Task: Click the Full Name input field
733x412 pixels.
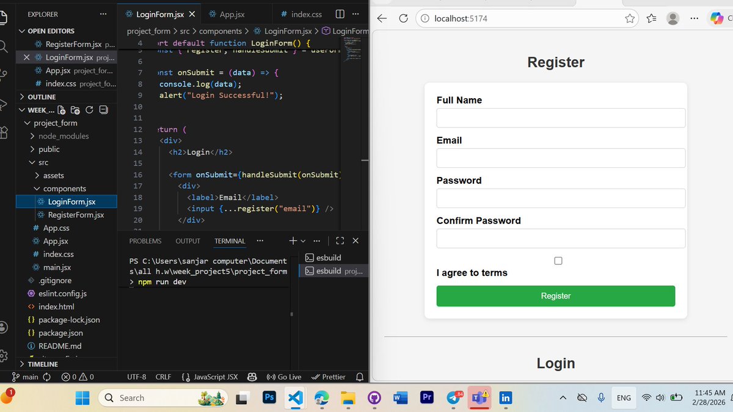Action: tap(561, 118)
